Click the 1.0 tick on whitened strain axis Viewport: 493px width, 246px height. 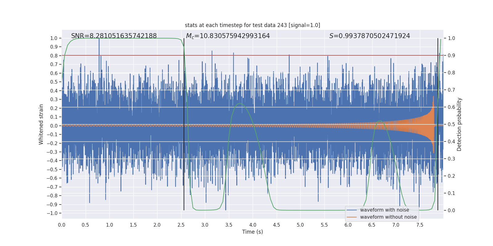[54, 38]
